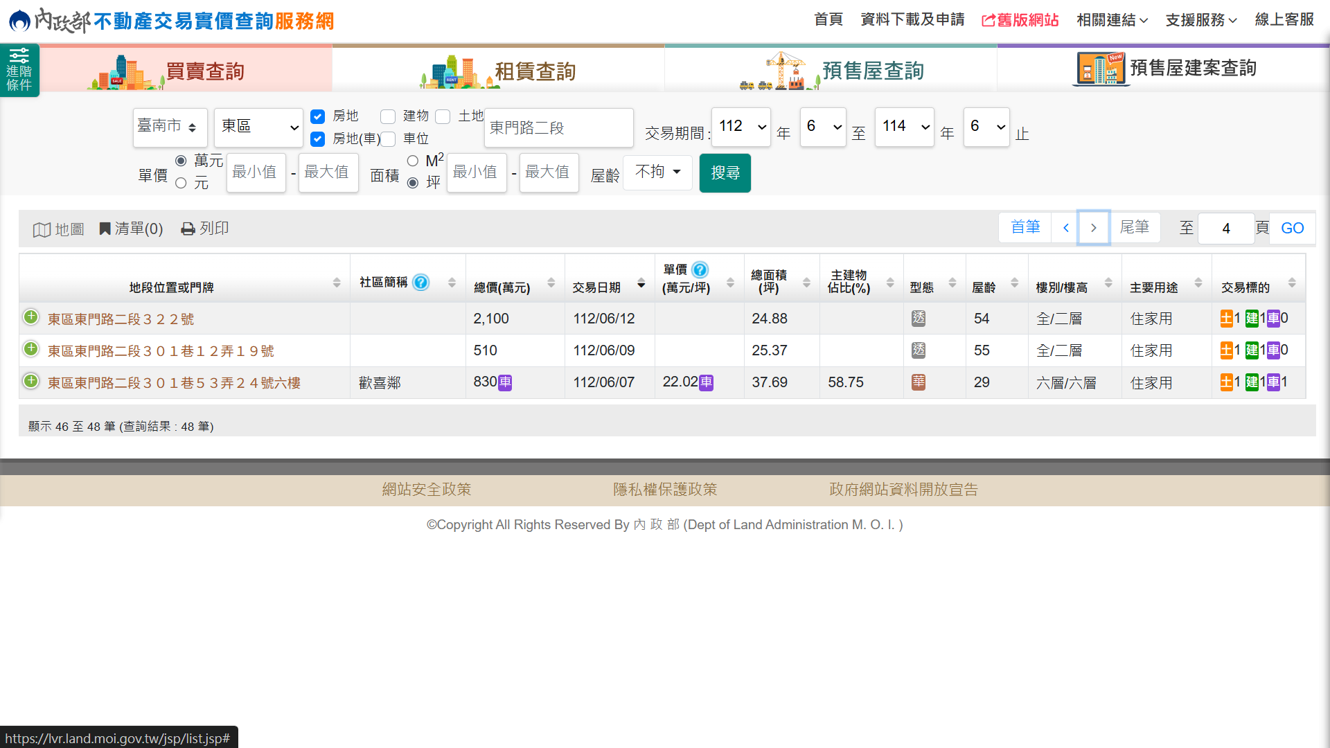1330x748 pixels.
Task: Sort by 型態 column arrows
Action: pyautogui.click(x=952, y=283)
